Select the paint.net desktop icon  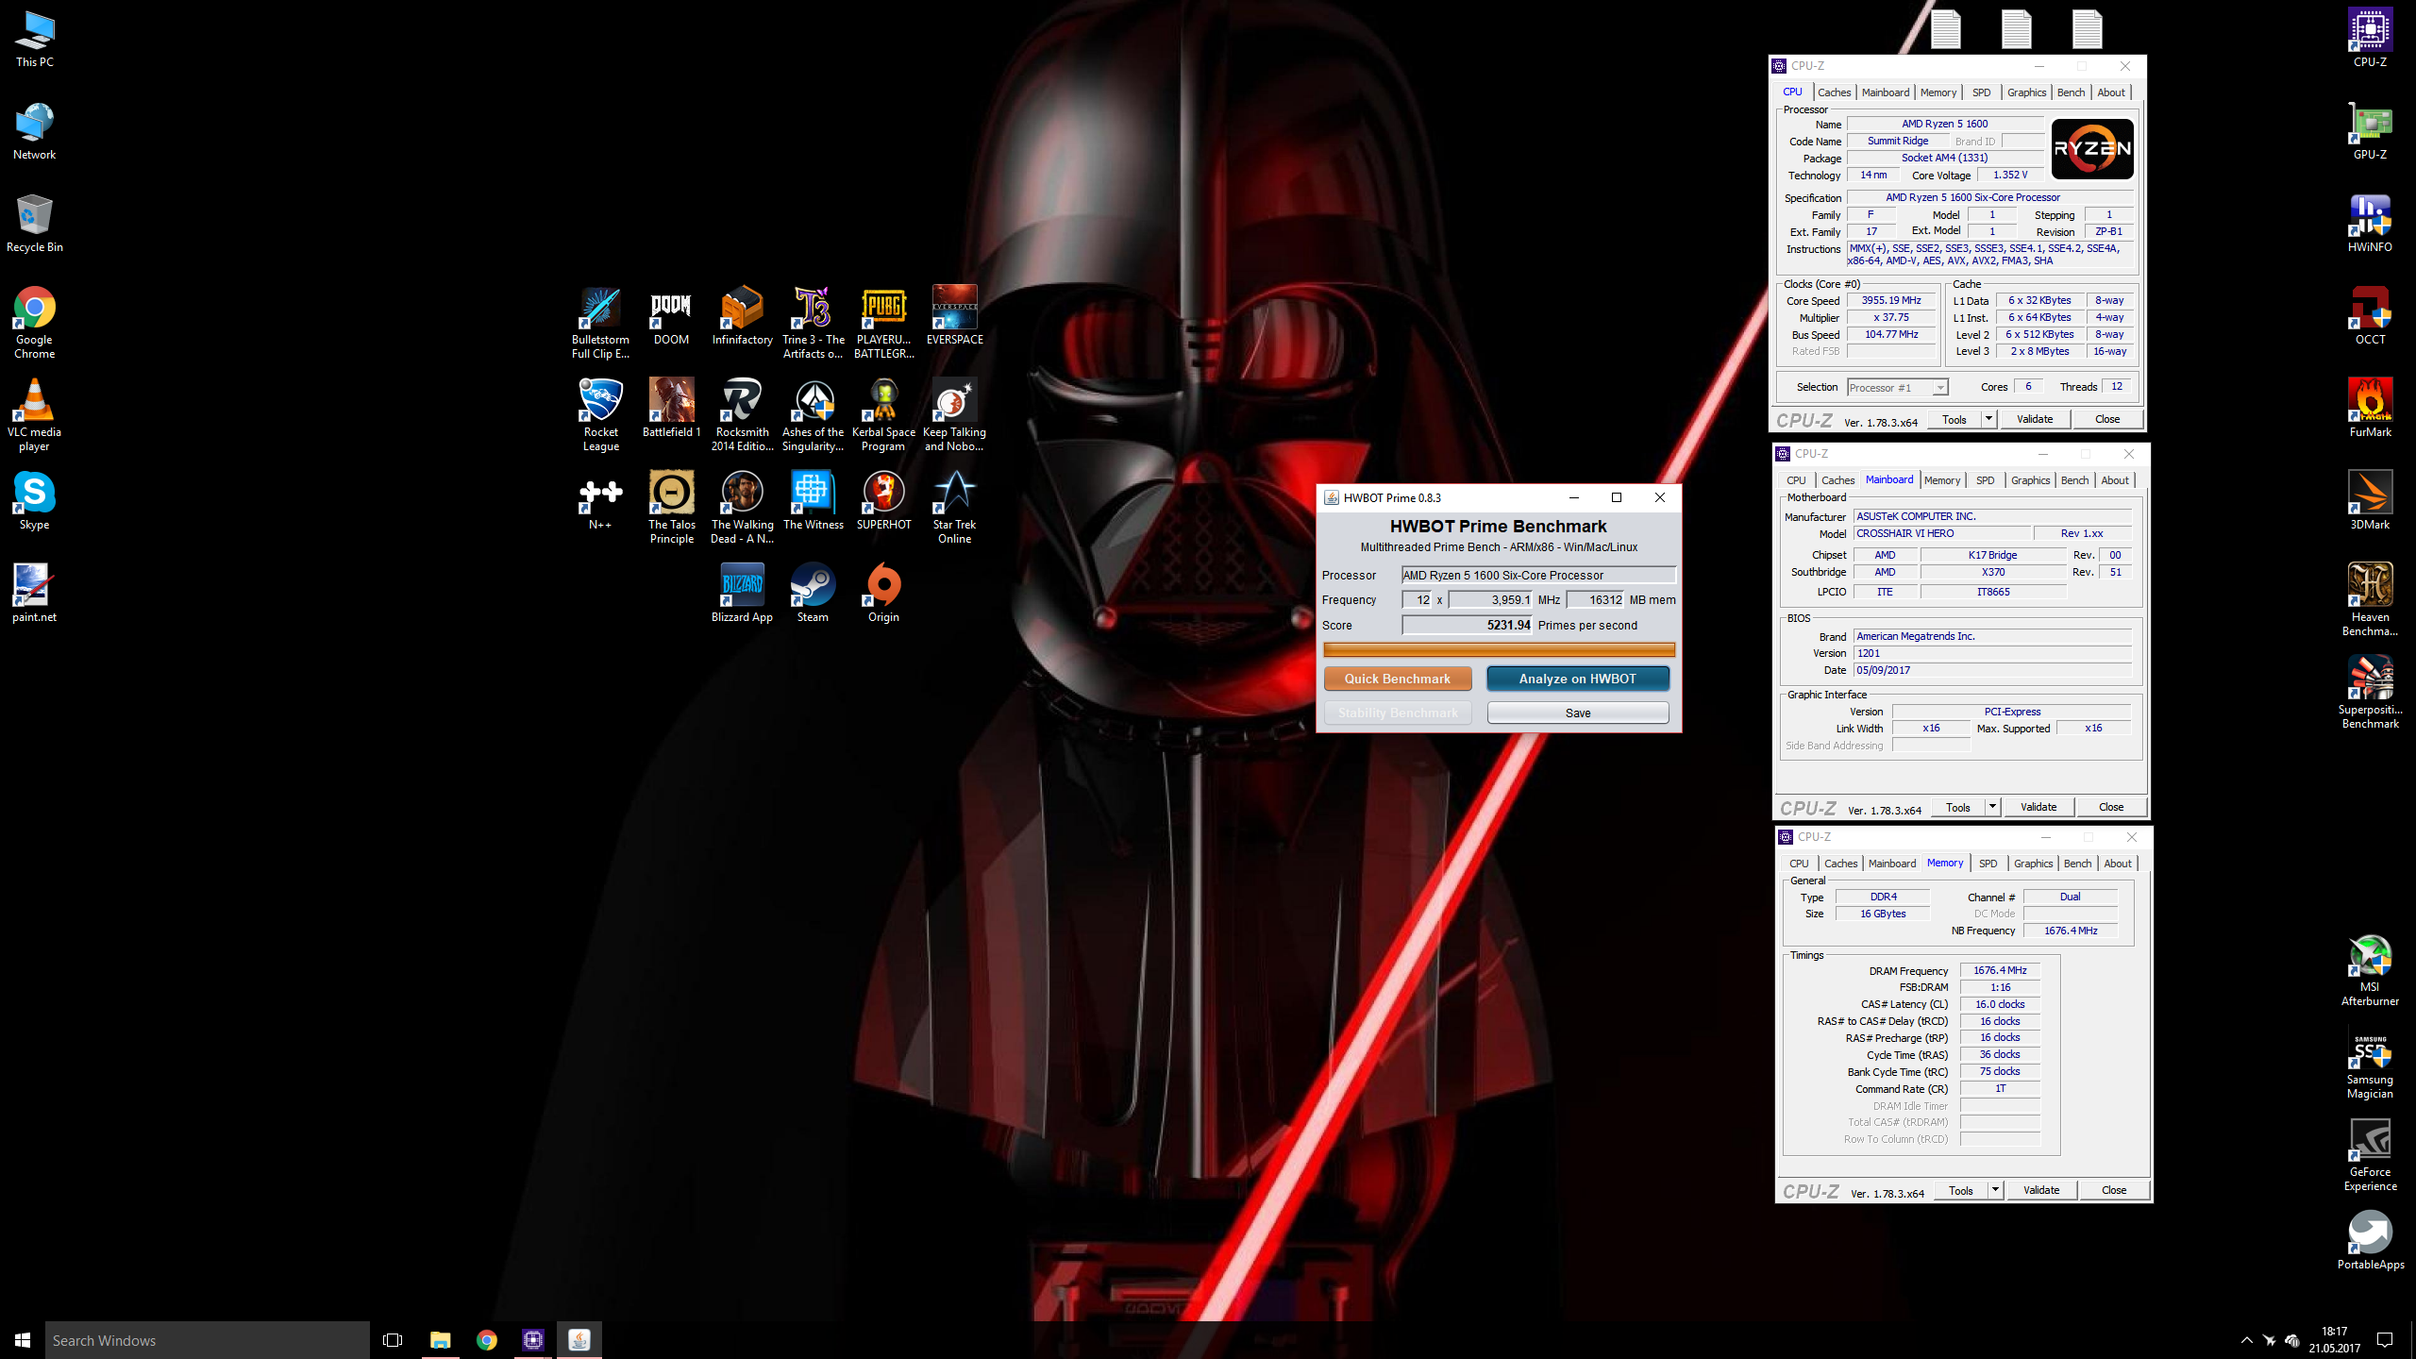tap(34, 593)
